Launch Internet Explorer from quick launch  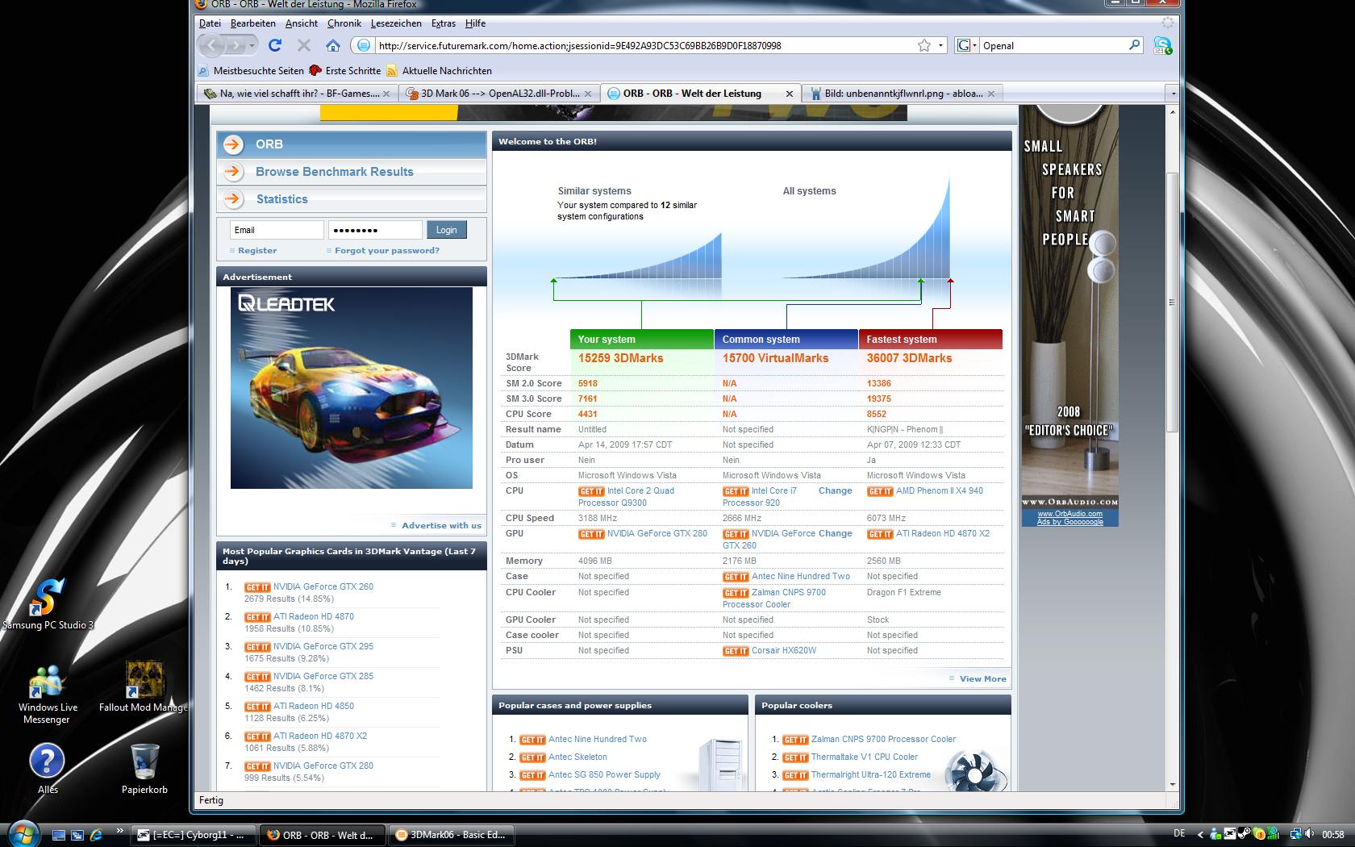tap(97, 835)
